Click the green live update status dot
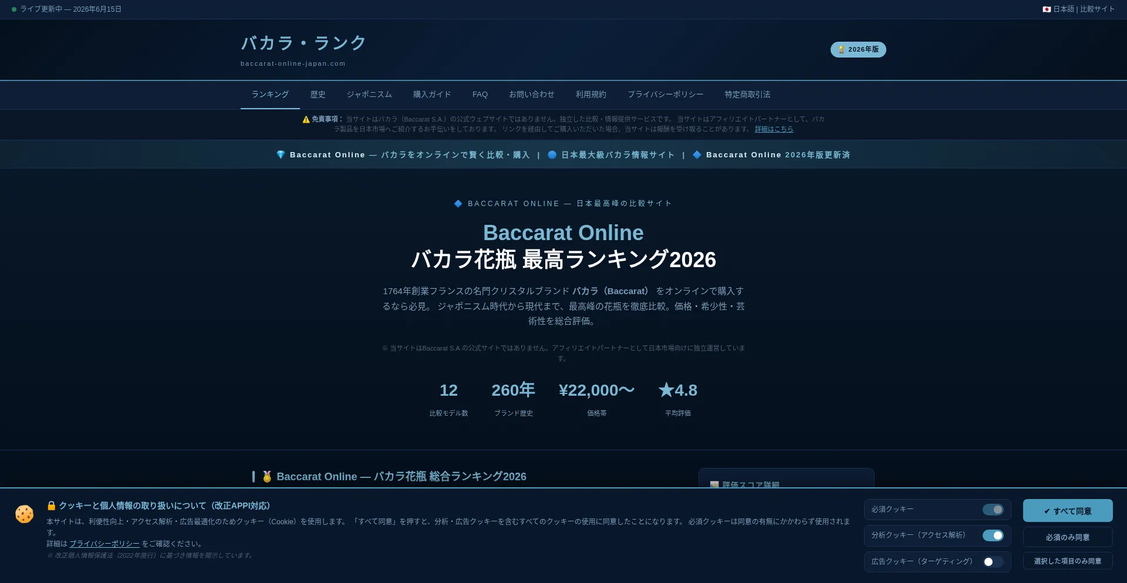Image resolution: width=1127 pixels, height=583 pixels. tap(14, 9)
